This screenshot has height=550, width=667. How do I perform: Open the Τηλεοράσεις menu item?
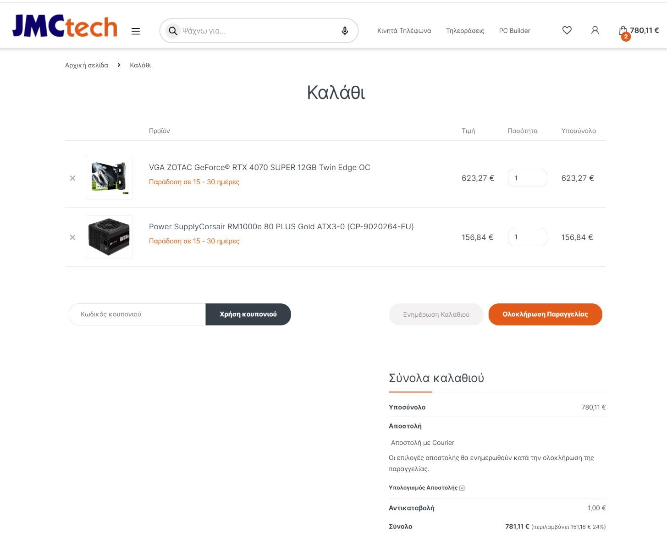click(x=465, y=31)
